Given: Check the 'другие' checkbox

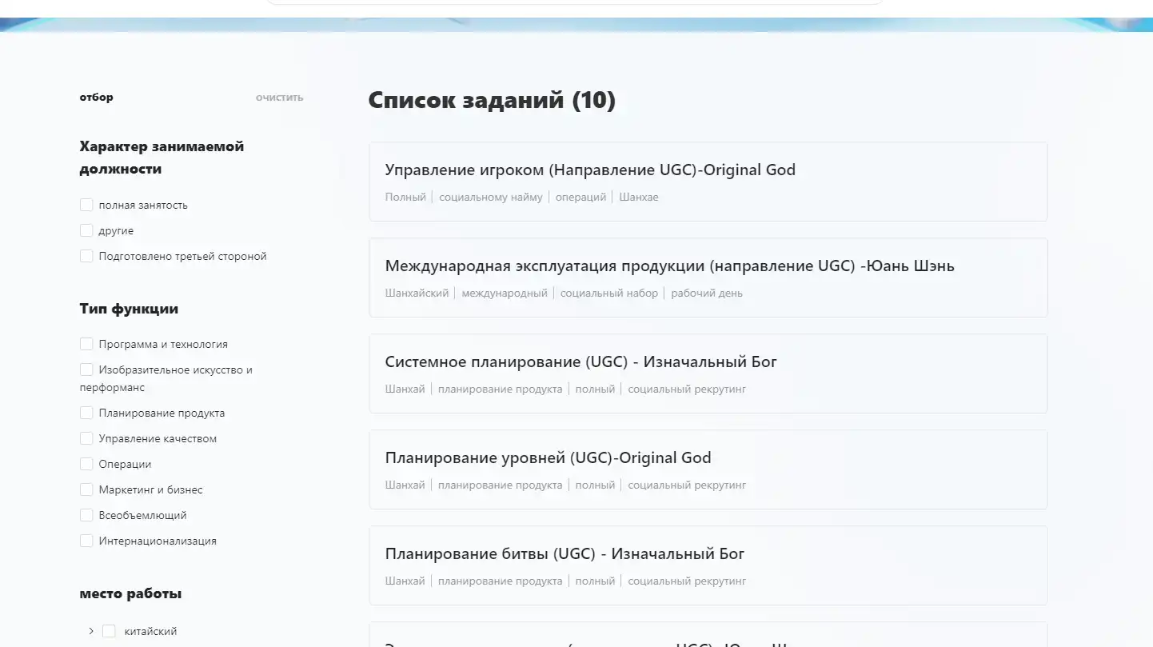Looking at the screenshot, I should point(86,231).
